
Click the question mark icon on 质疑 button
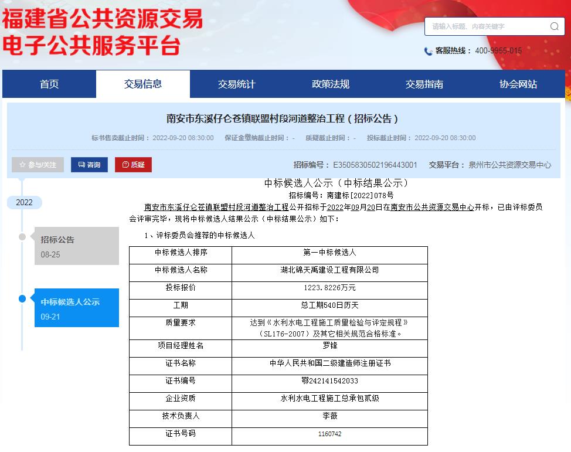(125, 165)
